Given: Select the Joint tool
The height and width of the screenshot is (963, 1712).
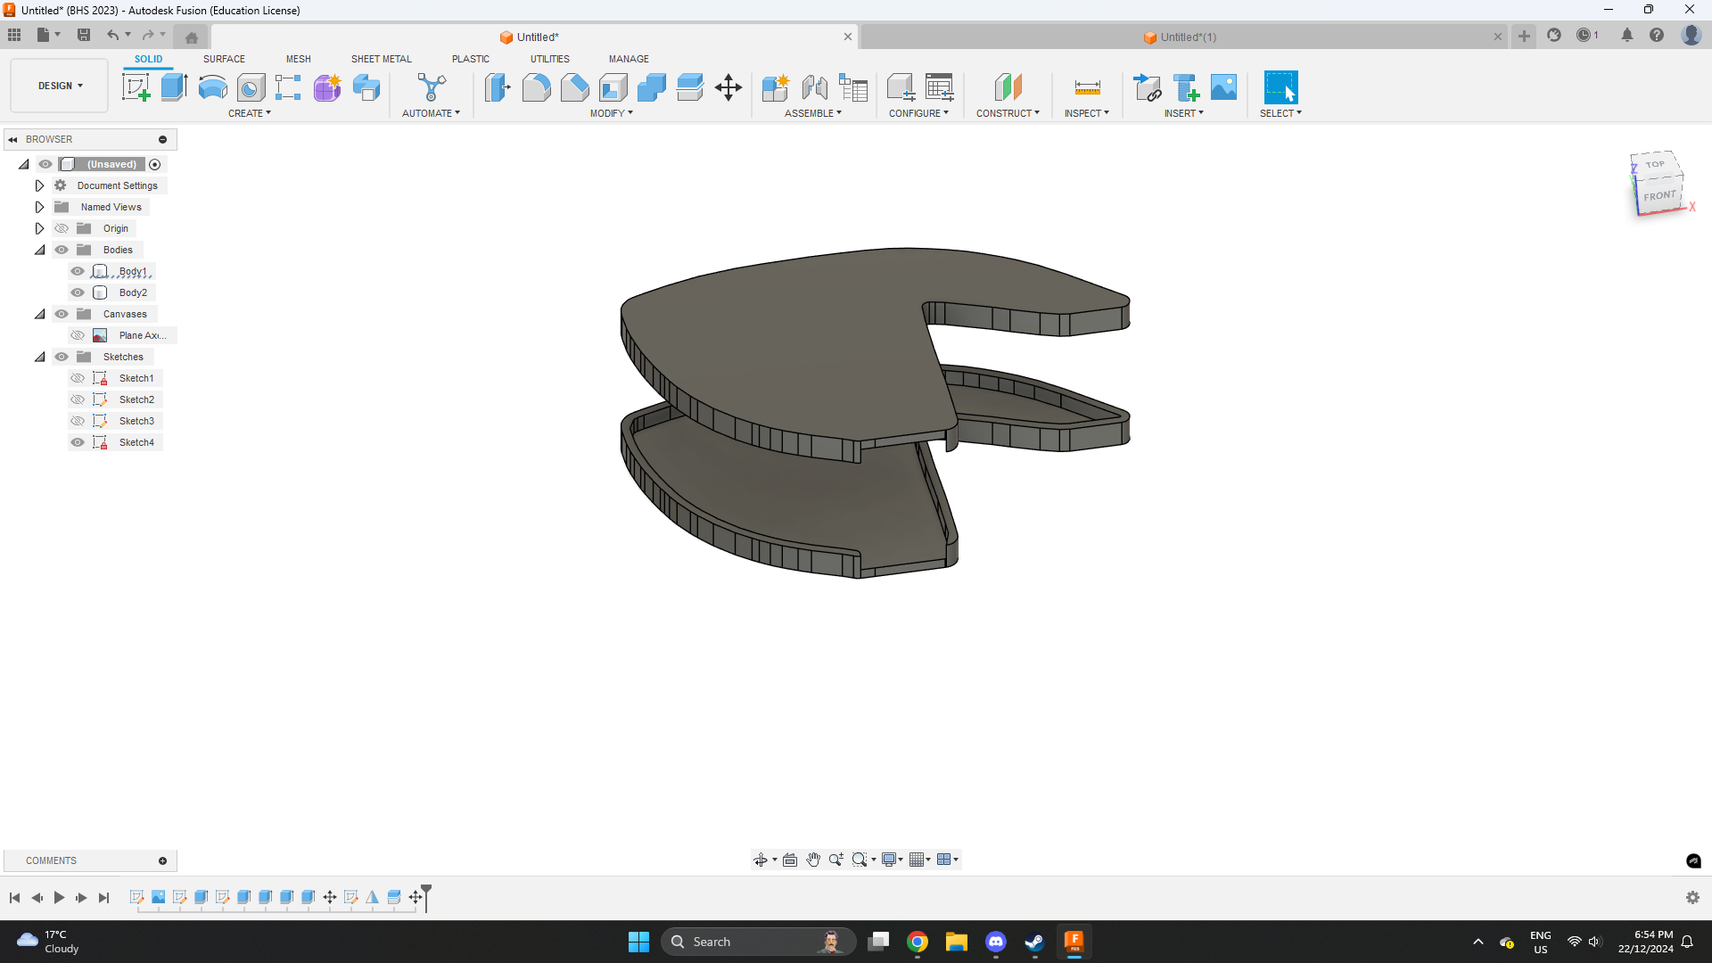Looking at the screenshot, I should tap(814, 87).
